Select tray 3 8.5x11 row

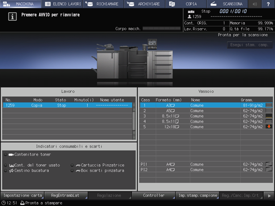(x=206, y=116)
